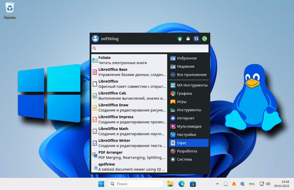Lock the screen with the padlock icon

click(188, 39)
